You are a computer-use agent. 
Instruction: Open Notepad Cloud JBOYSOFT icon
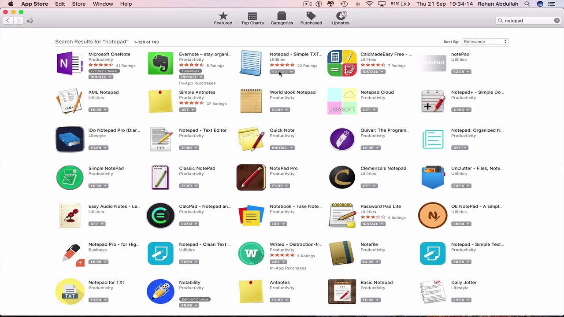pyautogui.click(x=342, y=101)
